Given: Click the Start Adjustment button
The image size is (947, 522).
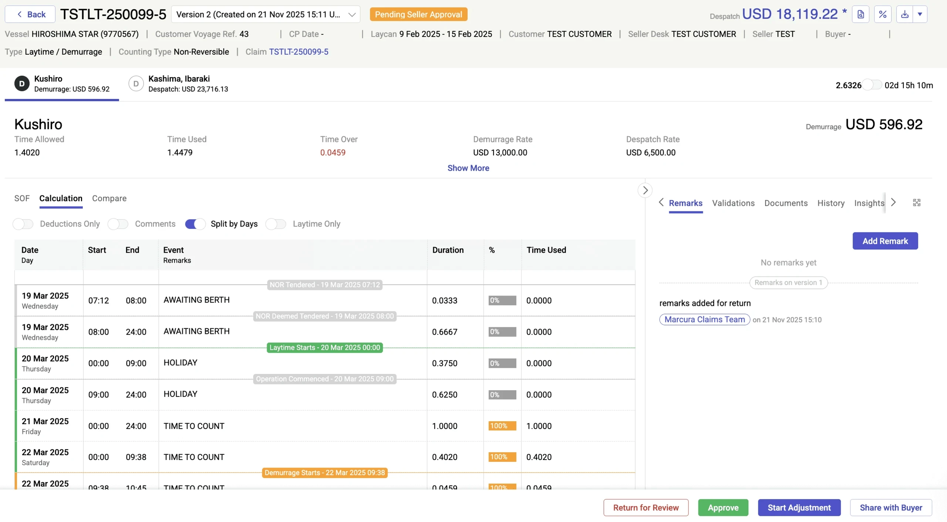Looking at the screenshot, I should pyautogui.click(x=799, y=508).
